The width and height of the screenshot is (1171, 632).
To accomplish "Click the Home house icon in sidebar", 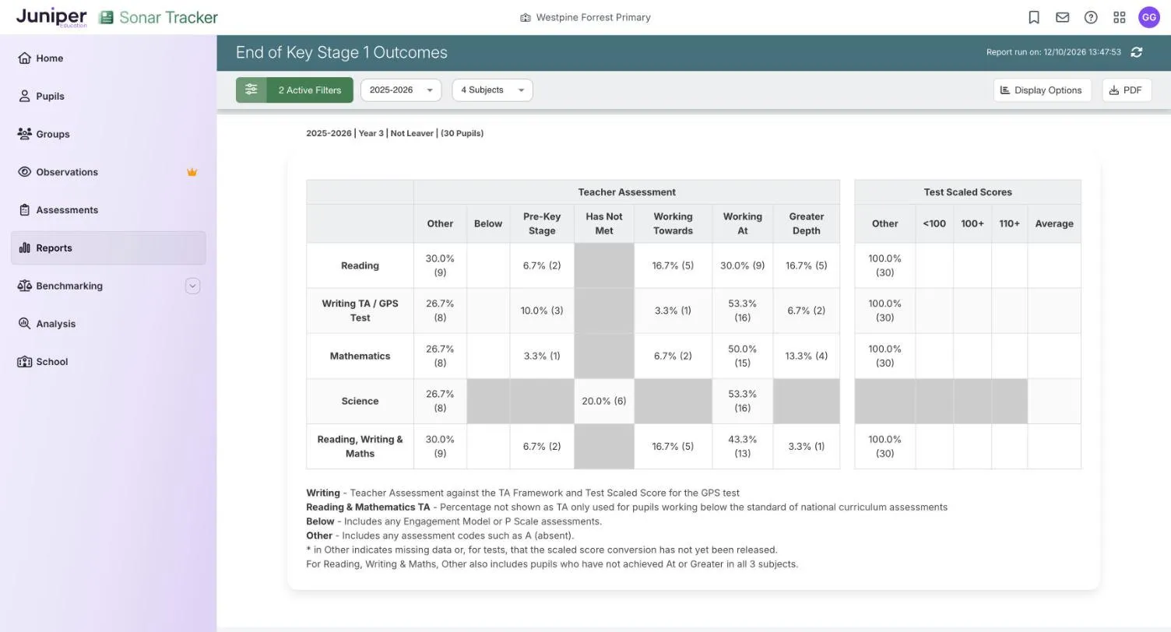I will pos(24,58).
